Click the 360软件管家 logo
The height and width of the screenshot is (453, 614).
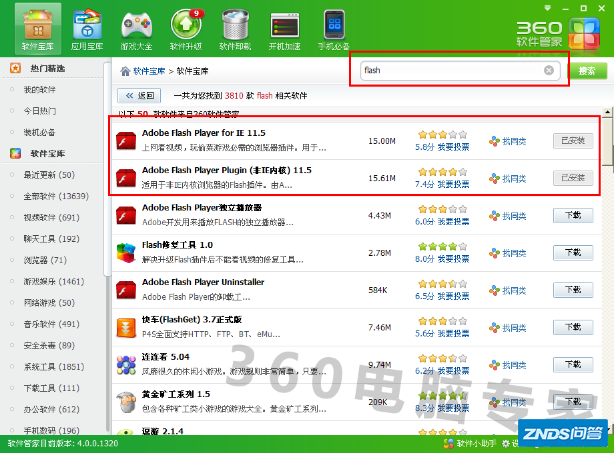(558, 33)
